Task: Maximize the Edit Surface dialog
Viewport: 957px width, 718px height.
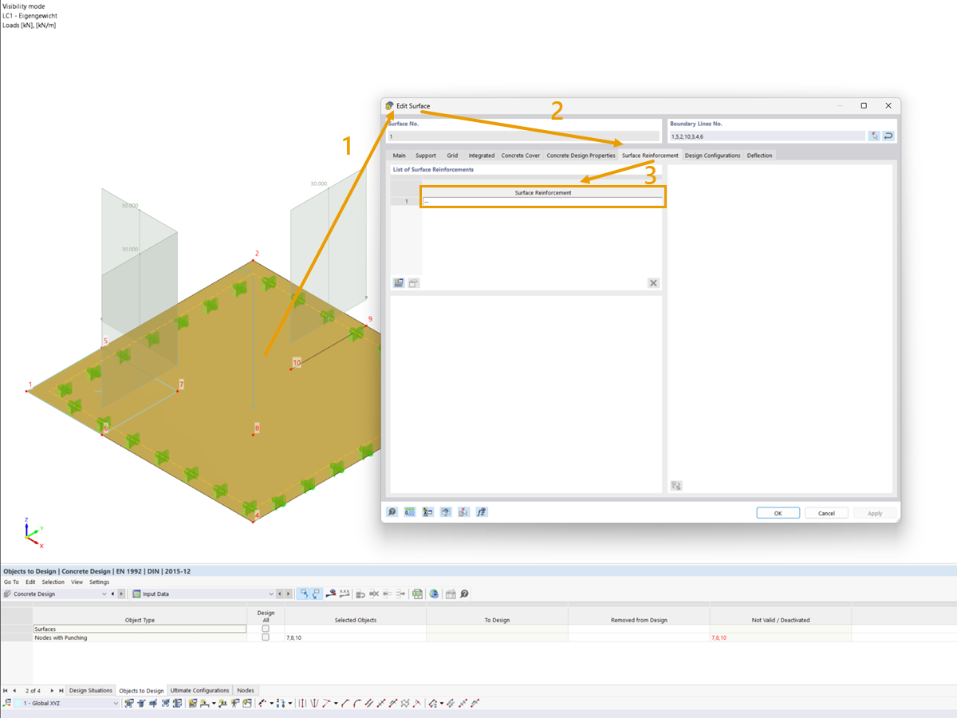Action: [864, 105]
